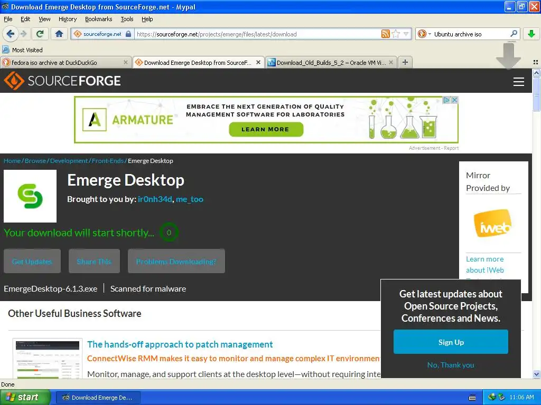
Task: Close the Armature advertisement with X
Action: click(455, 100)
